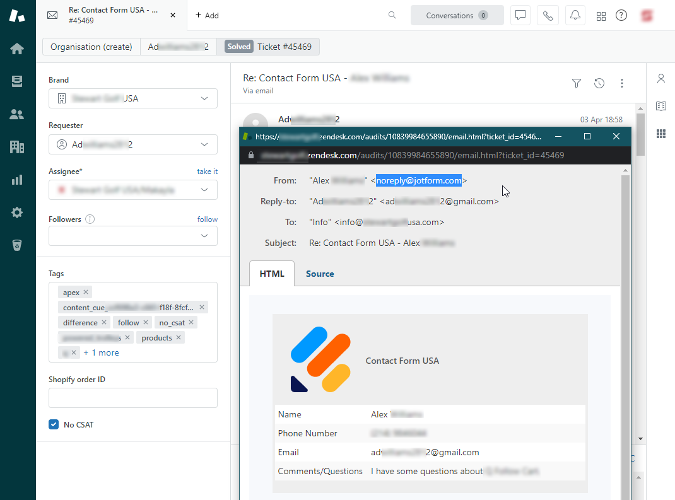Open the Organisation (create) tab
Screen dimensions: 675x500
[91, 46]
